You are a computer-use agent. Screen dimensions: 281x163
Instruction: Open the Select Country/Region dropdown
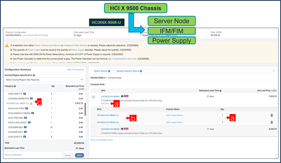(44, 80)
